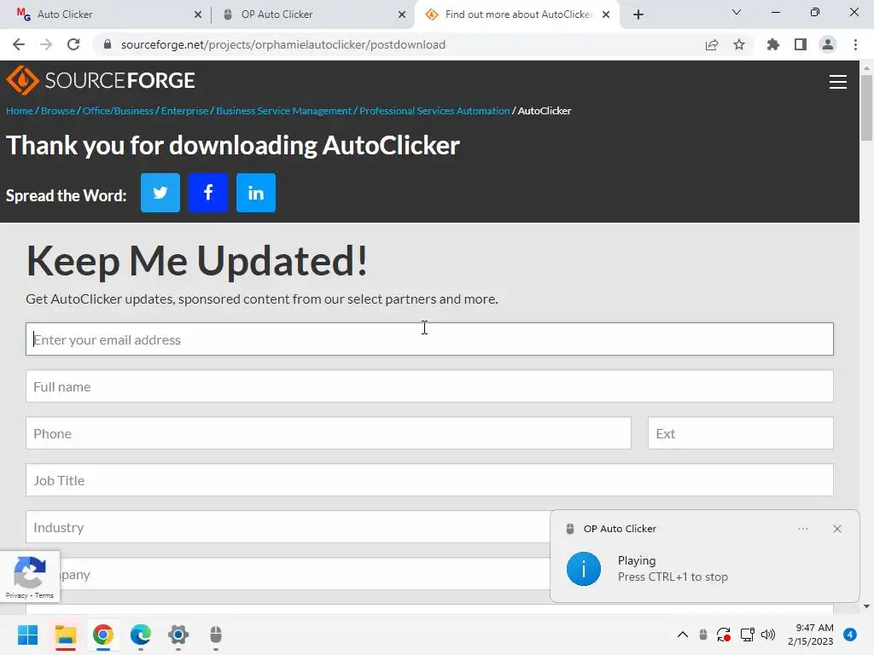Share on LinkedIn button
This screenshot has width=874, height=655.
(256, 193)
